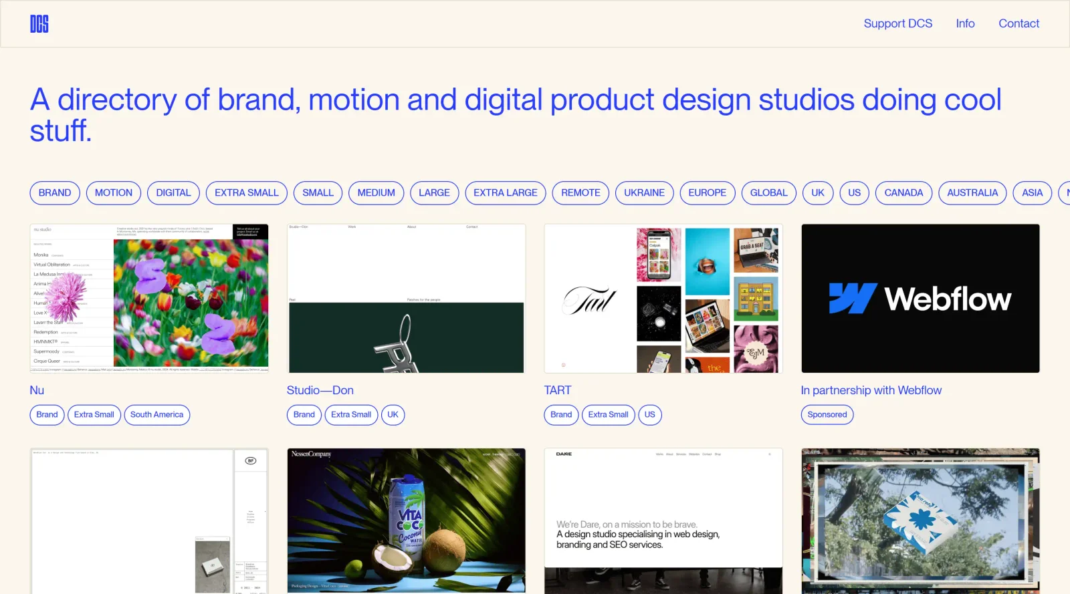Select the LARGE size filter
The image size is (1070, 594).
pos(434,192)
